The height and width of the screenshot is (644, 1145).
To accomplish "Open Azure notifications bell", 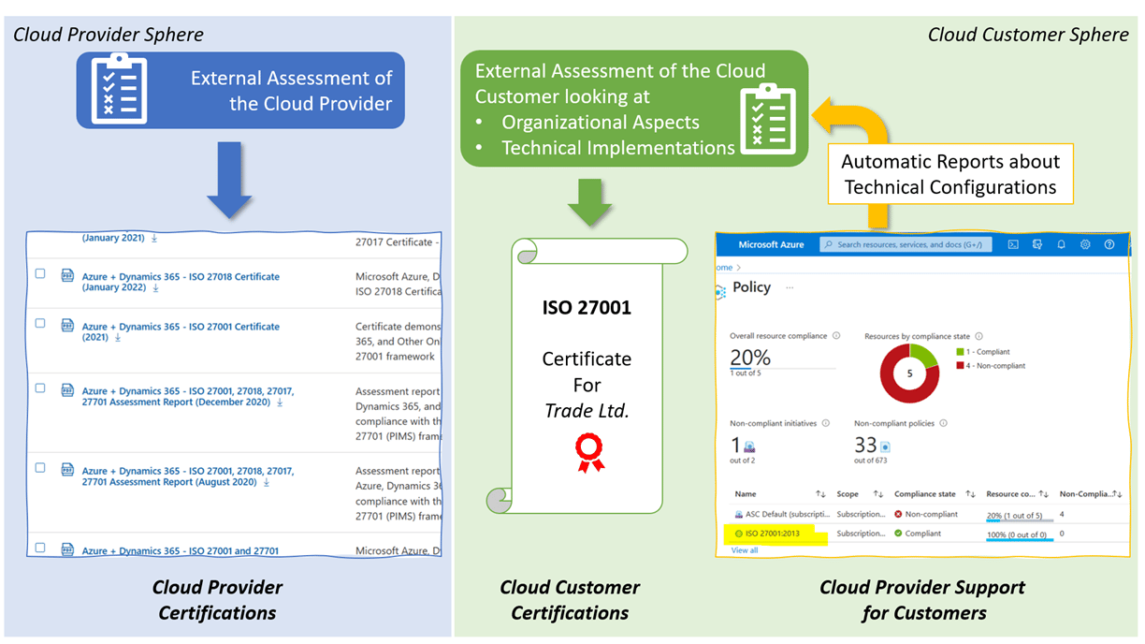I will (1062, 244).
